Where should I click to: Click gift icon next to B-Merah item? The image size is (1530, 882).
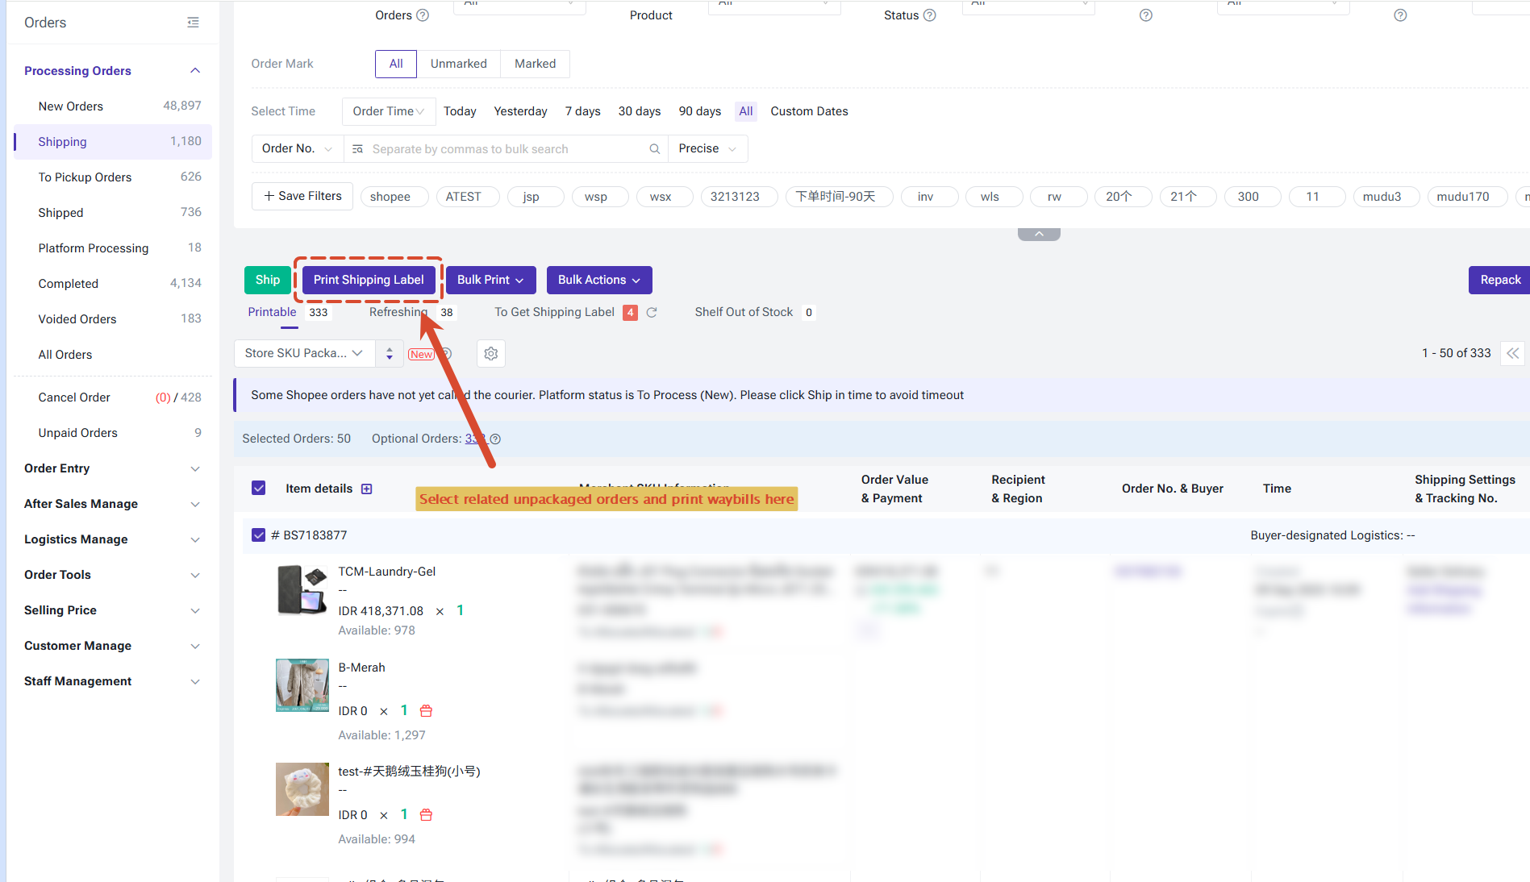[x=427, y=711]
